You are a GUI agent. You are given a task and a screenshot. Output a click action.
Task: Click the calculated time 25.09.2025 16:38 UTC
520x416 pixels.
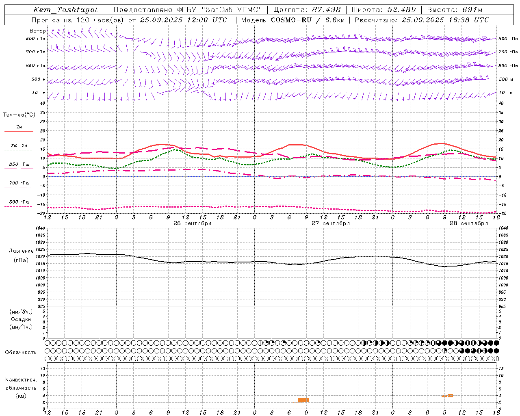pyautogui.click(x=445, y=20)
